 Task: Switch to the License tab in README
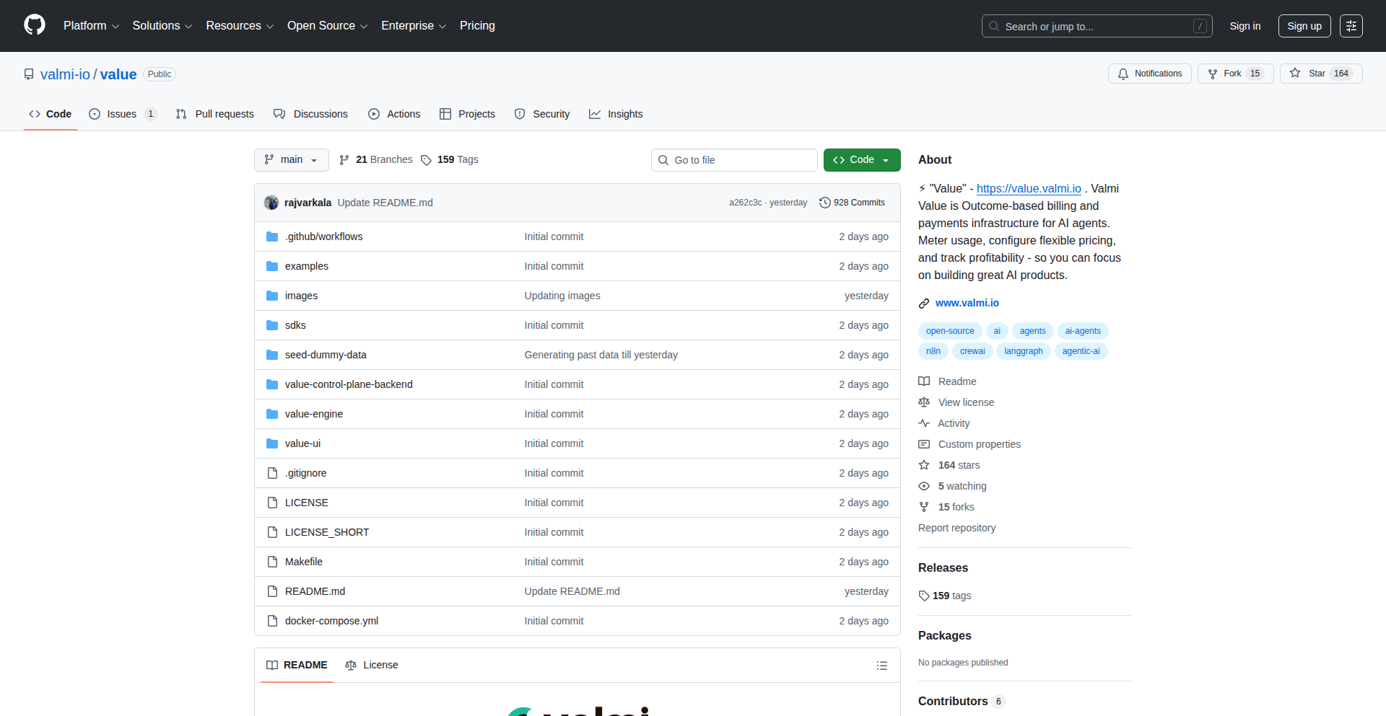tap(372, 665)
